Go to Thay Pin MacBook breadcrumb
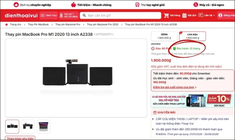Viewport: 235px width, 140px height. pyautogui.click(x=38, y=24)
